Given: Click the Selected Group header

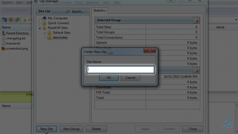Looking at the screenshot, I should point(109,20).
